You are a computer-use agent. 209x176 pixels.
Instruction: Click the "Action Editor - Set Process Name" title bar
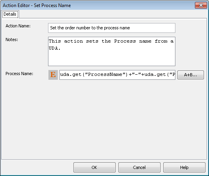click(37, 5)
